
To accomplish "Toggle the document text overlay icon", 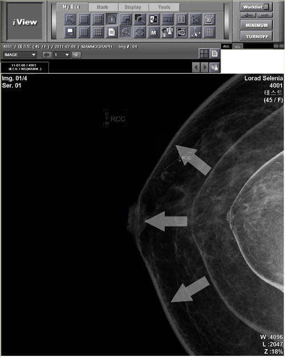I will coord(112,32).
